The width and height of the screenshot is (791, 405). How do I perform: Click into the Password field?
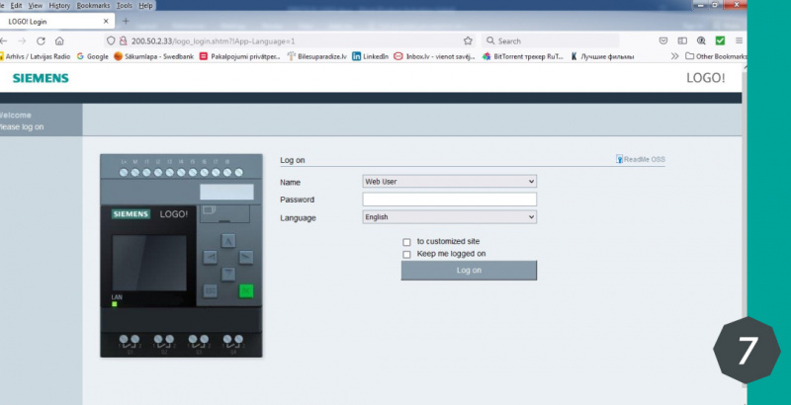(449, 200)
